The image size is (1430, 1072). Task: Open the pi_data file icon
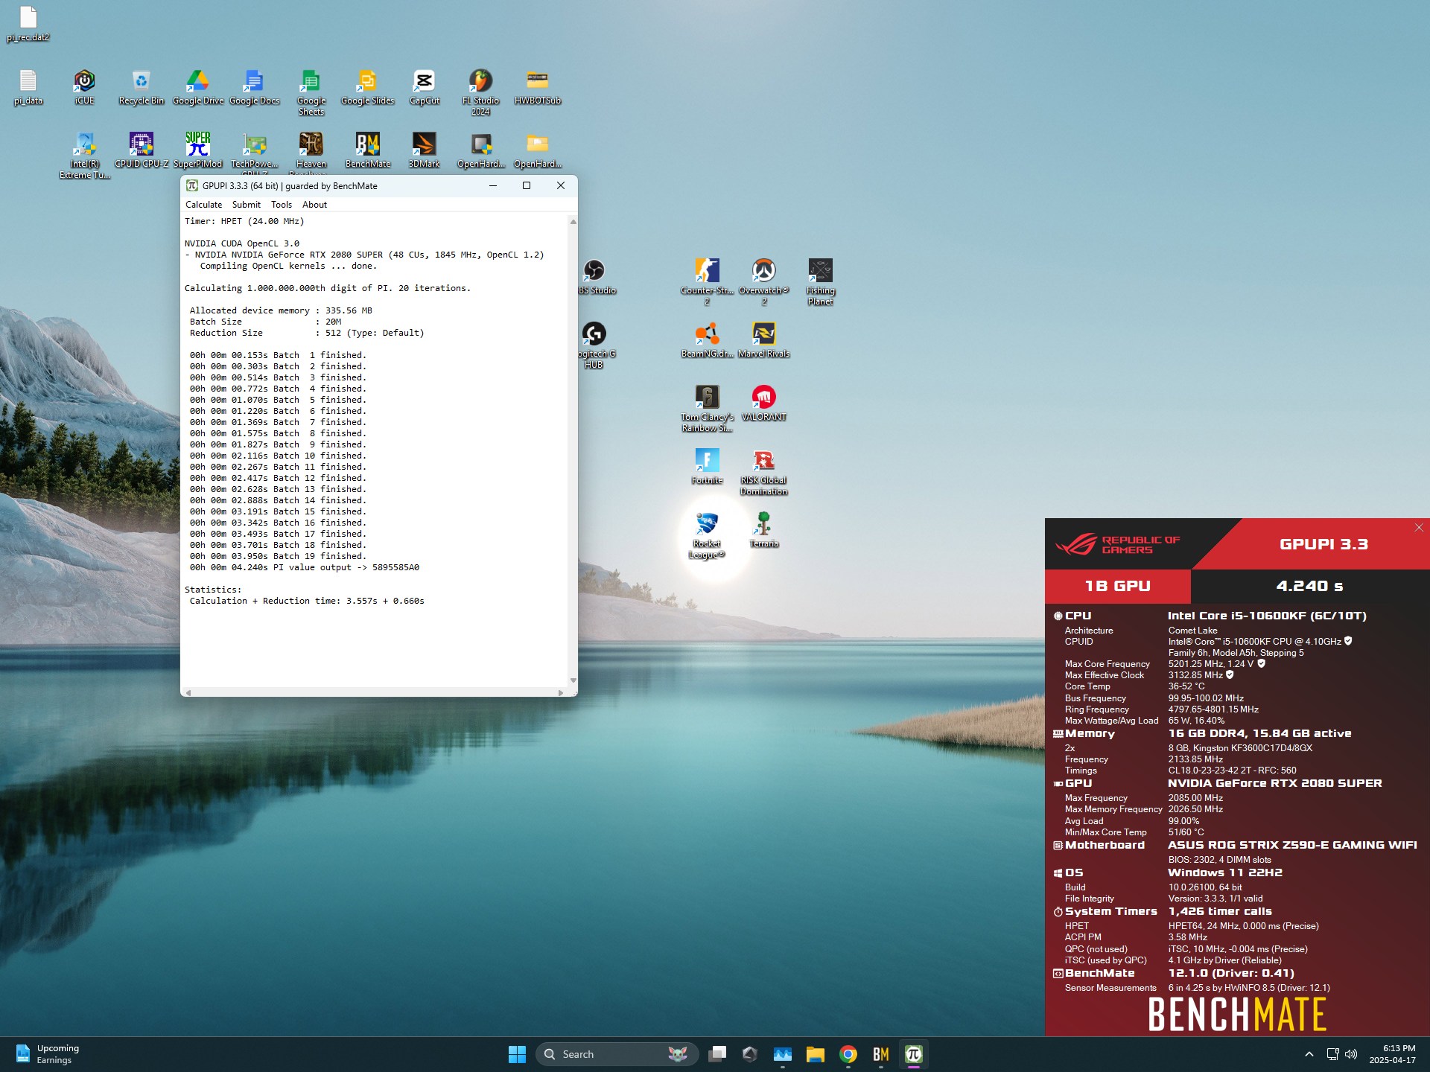pyautogui.click(x=28, y=87)
